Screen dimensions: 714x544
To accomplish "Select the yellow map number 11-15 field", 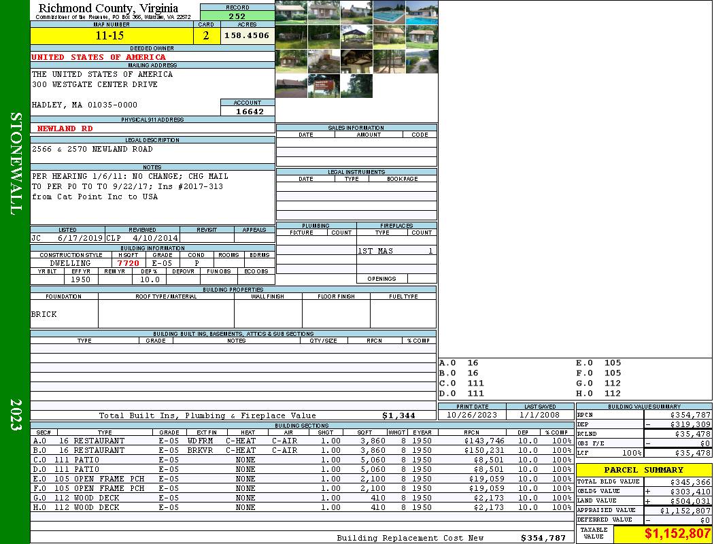I will [110, 36].
